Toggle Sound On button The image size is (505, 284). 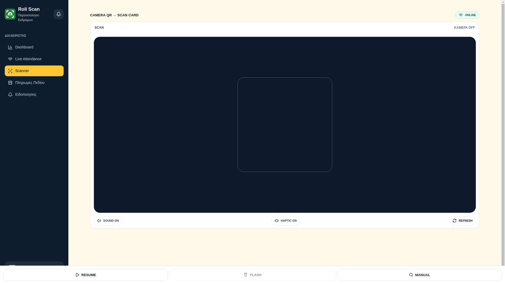click(x=108, y=221)
